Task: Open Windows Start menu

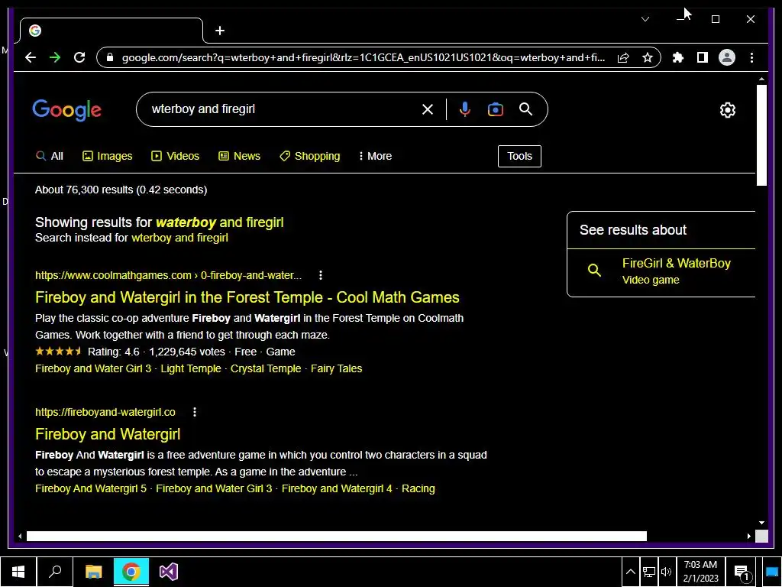Action: click(x=18, y=572)
